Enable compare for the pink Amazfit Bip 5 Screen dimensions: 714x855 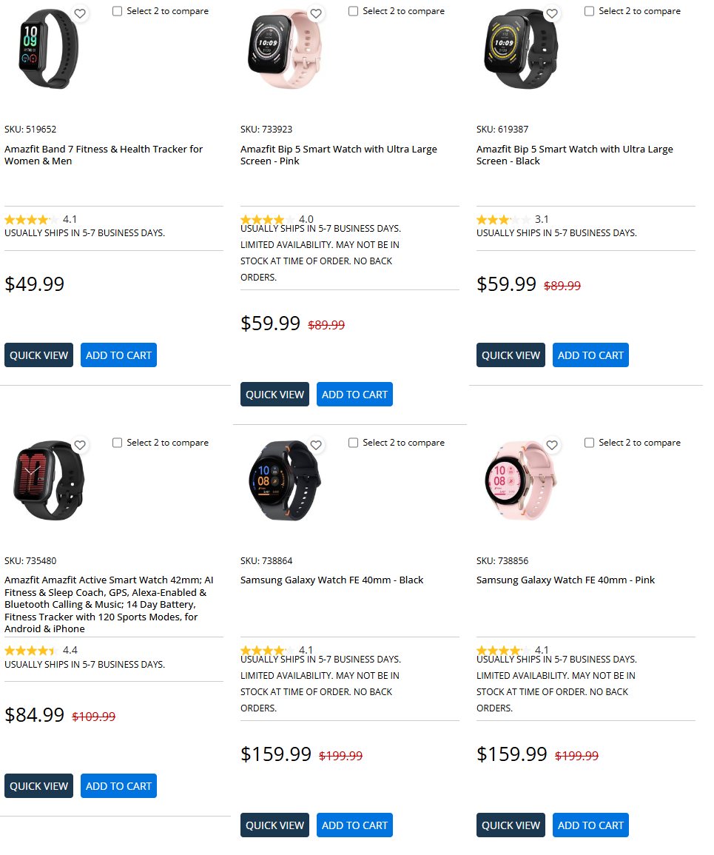353,10
